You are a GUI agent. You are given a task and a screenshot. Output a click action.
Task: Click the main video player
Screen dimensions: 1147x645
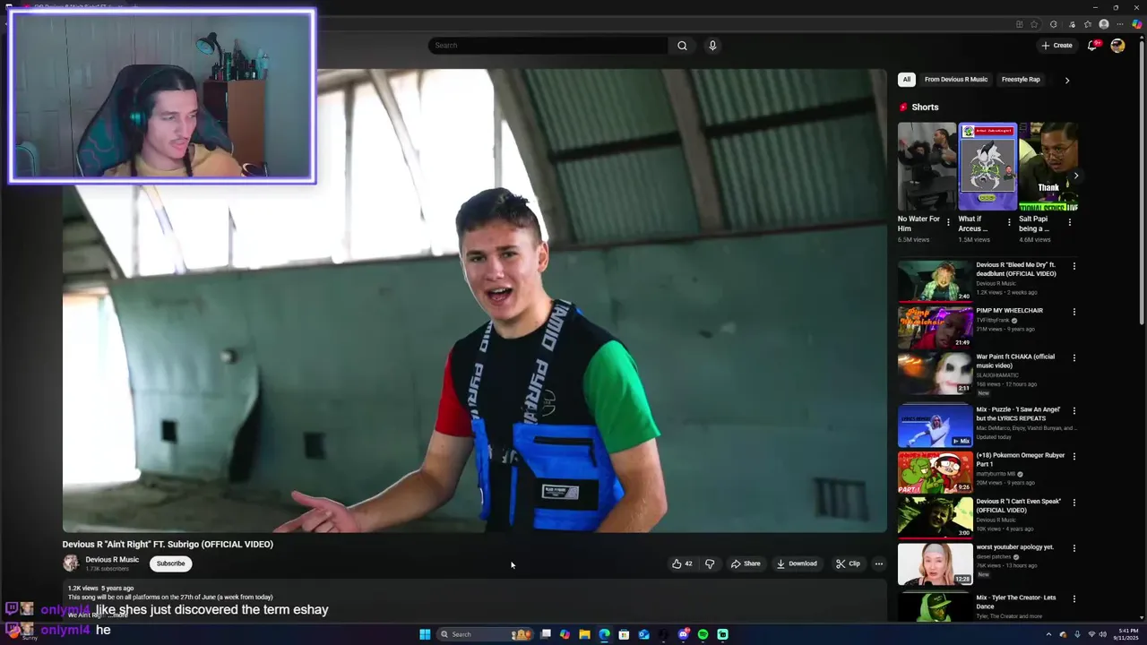[x=474, y=301]
